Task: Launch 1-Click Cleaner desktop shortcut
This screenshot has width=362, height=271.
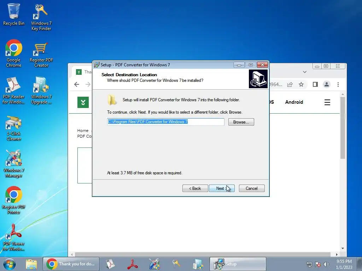Action: (14, 128)
